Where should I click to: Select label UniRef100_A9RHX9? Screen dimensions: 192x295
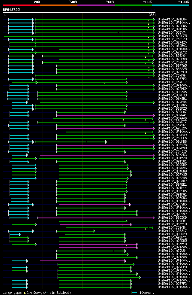[172, 135]
